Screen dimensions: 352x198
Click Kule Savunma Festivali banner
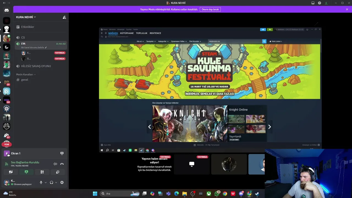(210, 71)
